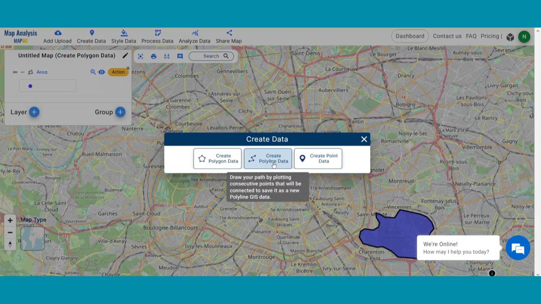Zoom to Area layer with magnifier icon
The width and height of the screenshot is (541, 304).
pos(93,72)
